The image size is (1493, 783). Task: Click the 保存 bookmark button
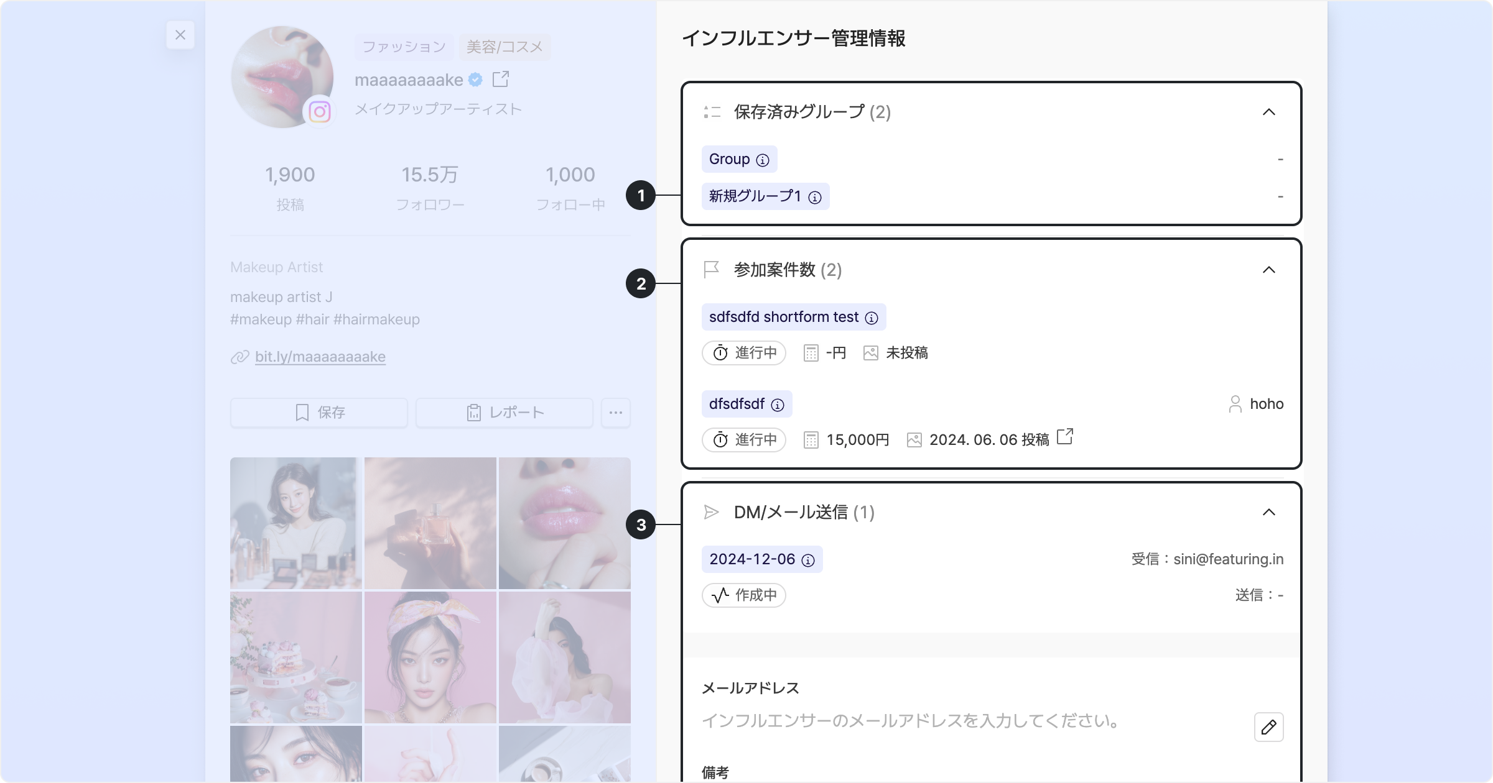click(x=319, y=413)
